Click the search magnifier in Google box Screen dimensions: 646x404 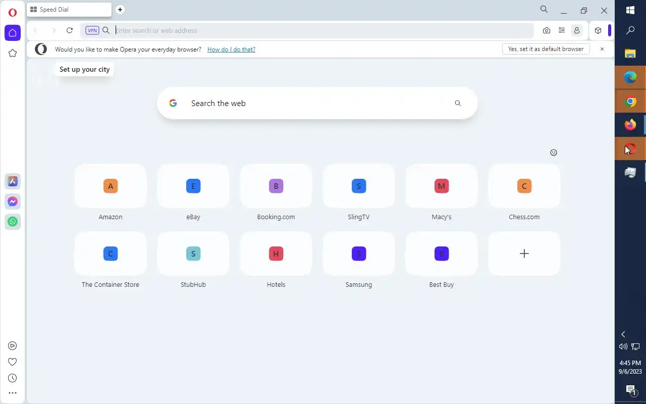point(458,103)
